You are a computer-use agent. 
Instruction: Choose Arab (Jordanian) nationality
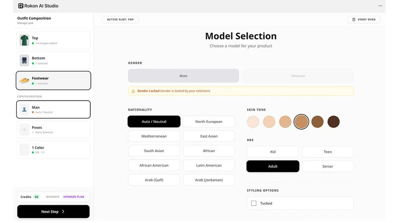click(x=209, y=180)
